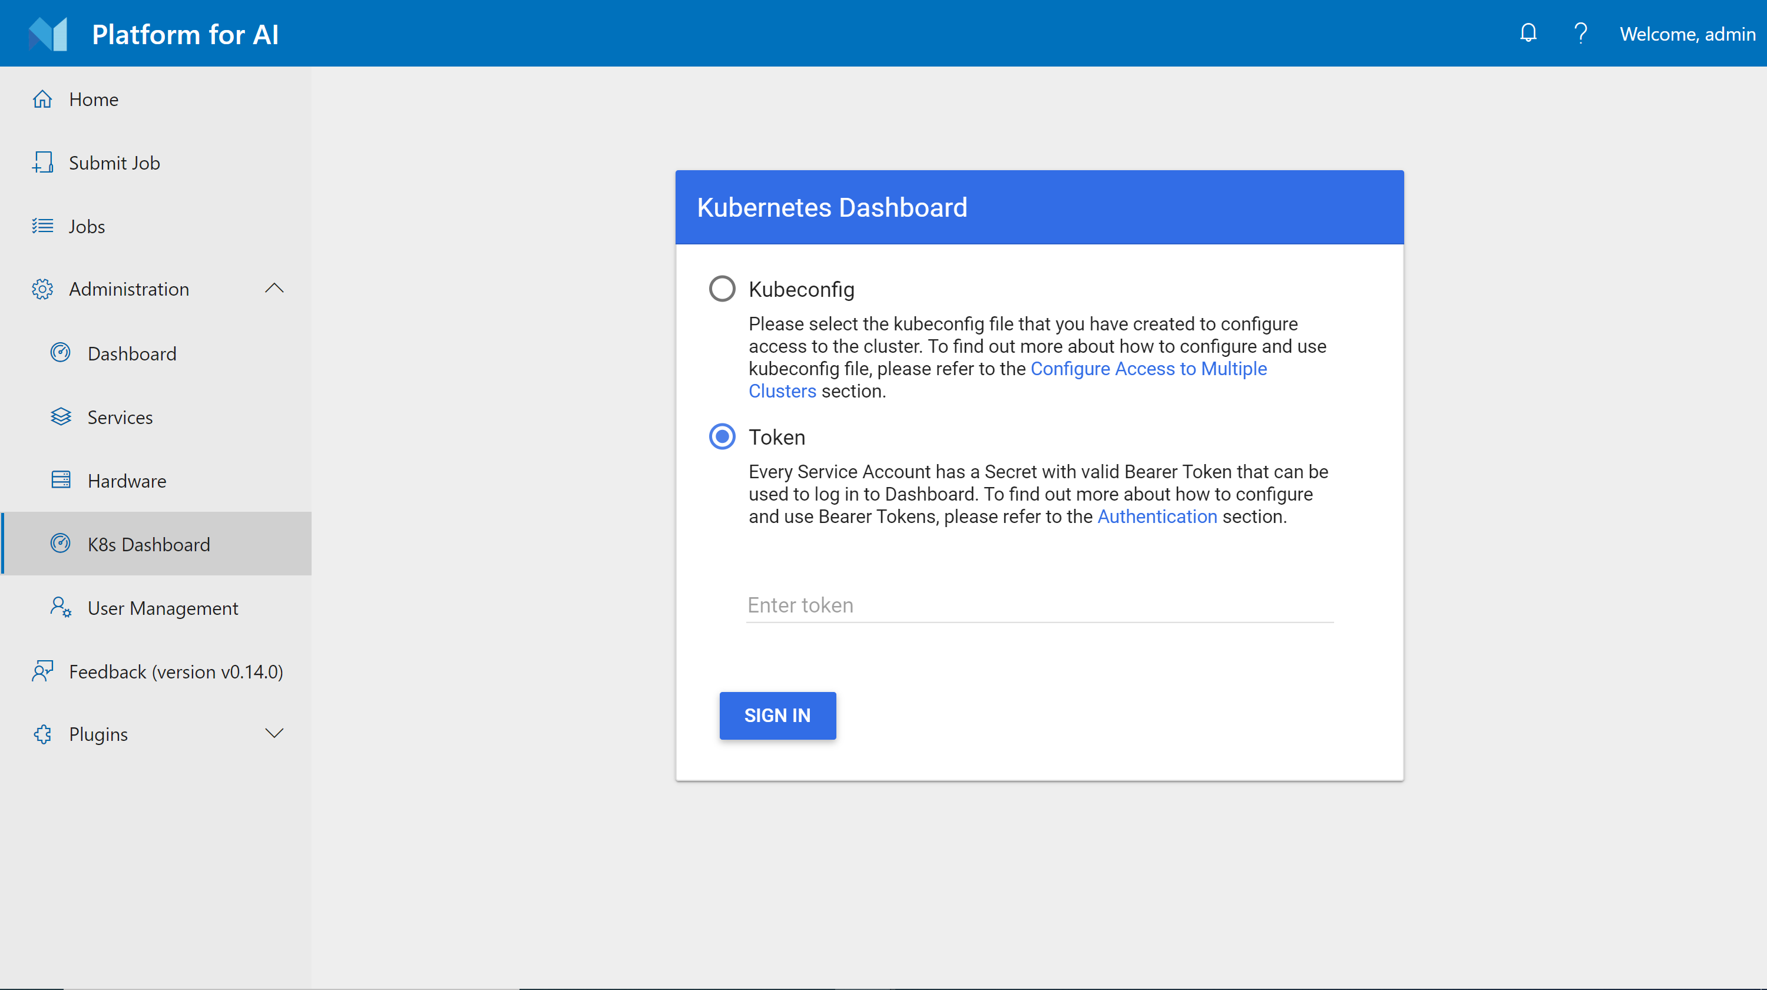Image resolution: width=1767 pixels, height=990 pixels.
Task: Click the Enter token input field
Action: 1039,605
